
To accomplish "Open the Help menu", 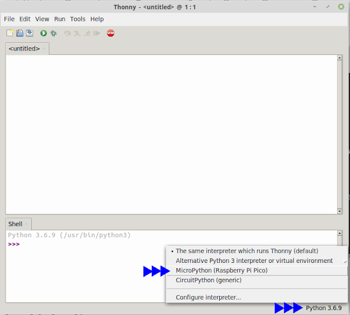I will click(x=97, y=19).
